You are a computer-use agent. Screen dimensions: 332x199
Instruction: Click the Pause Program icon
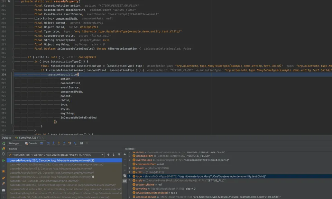pyautogui.click(x=3, y=166)
